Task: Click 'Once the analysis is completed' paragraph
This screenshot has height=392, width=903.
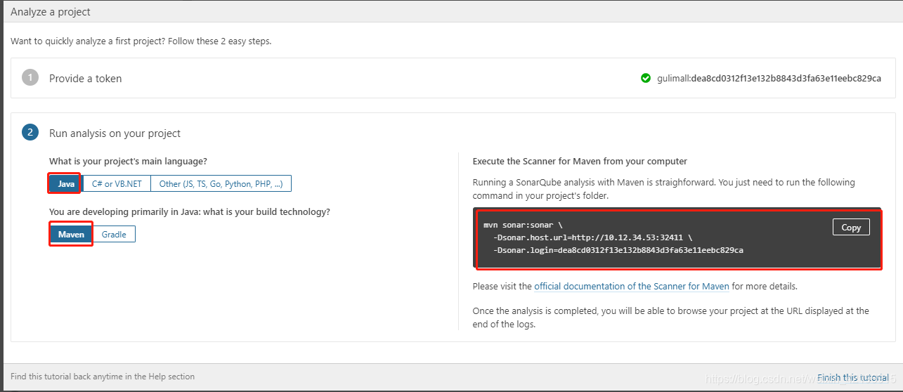Action: [670, 318]
